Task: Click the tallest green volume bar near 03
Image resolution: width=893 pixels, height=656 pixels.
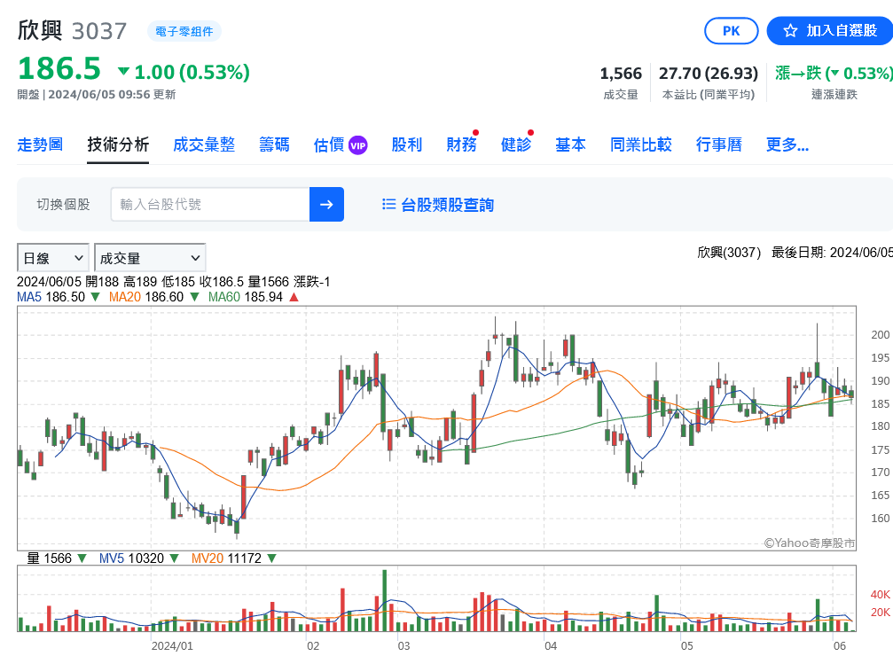Action: click(384, 600)
